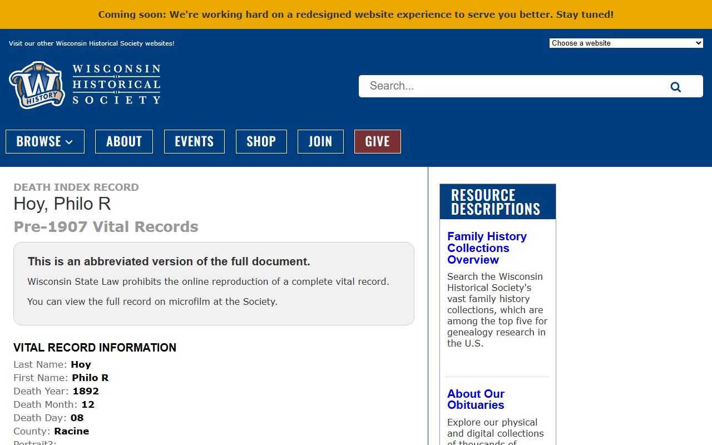
Task: Click the Resource Descriptions panel header
Action: [x=497, y=202]
